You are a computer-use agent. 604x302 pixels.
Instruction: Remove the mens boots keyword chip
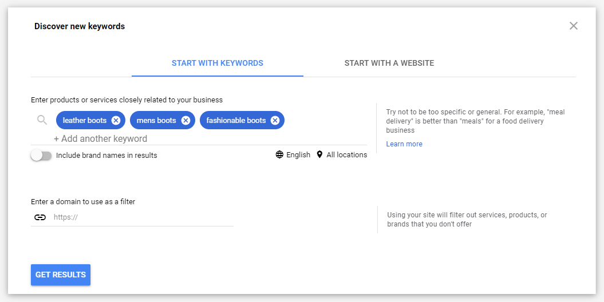185,120
